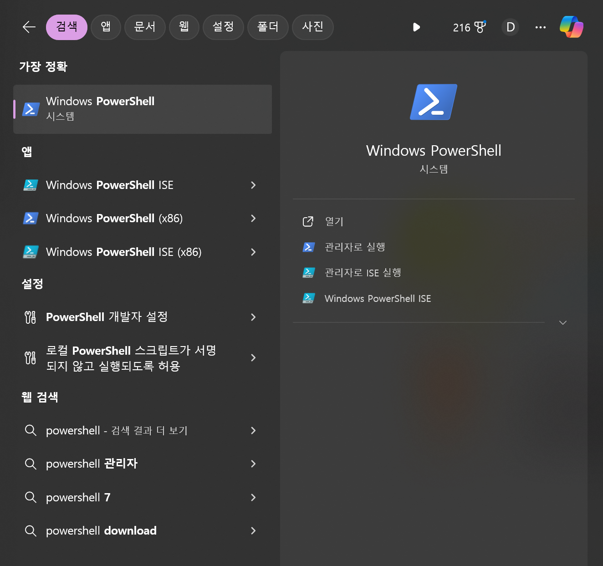
Task: Expand Windows PowerShell ISE result chevron
Action: coord(253,185)
